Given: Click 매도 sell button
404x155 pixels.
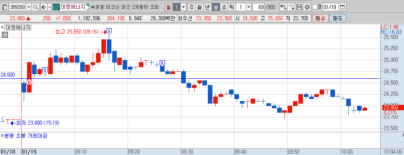Looking at the screenshot, I should coord(337,19).
